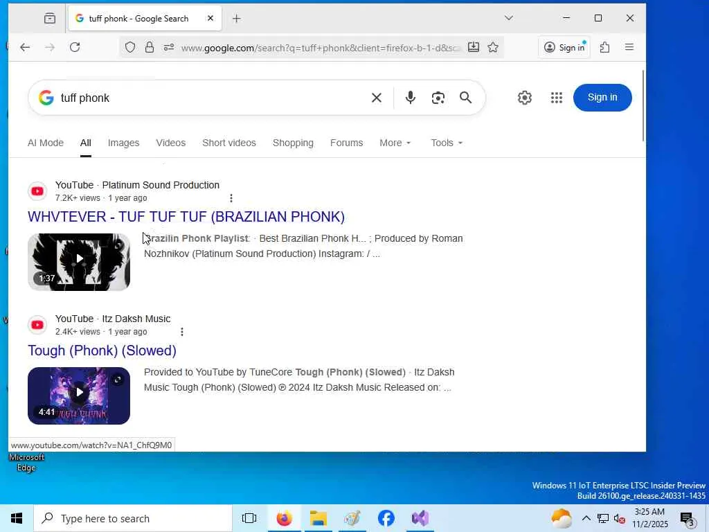This screenshot has height=532, width=709.
Task: Click the weather icon in the taskbar
Action: point(562,518)
